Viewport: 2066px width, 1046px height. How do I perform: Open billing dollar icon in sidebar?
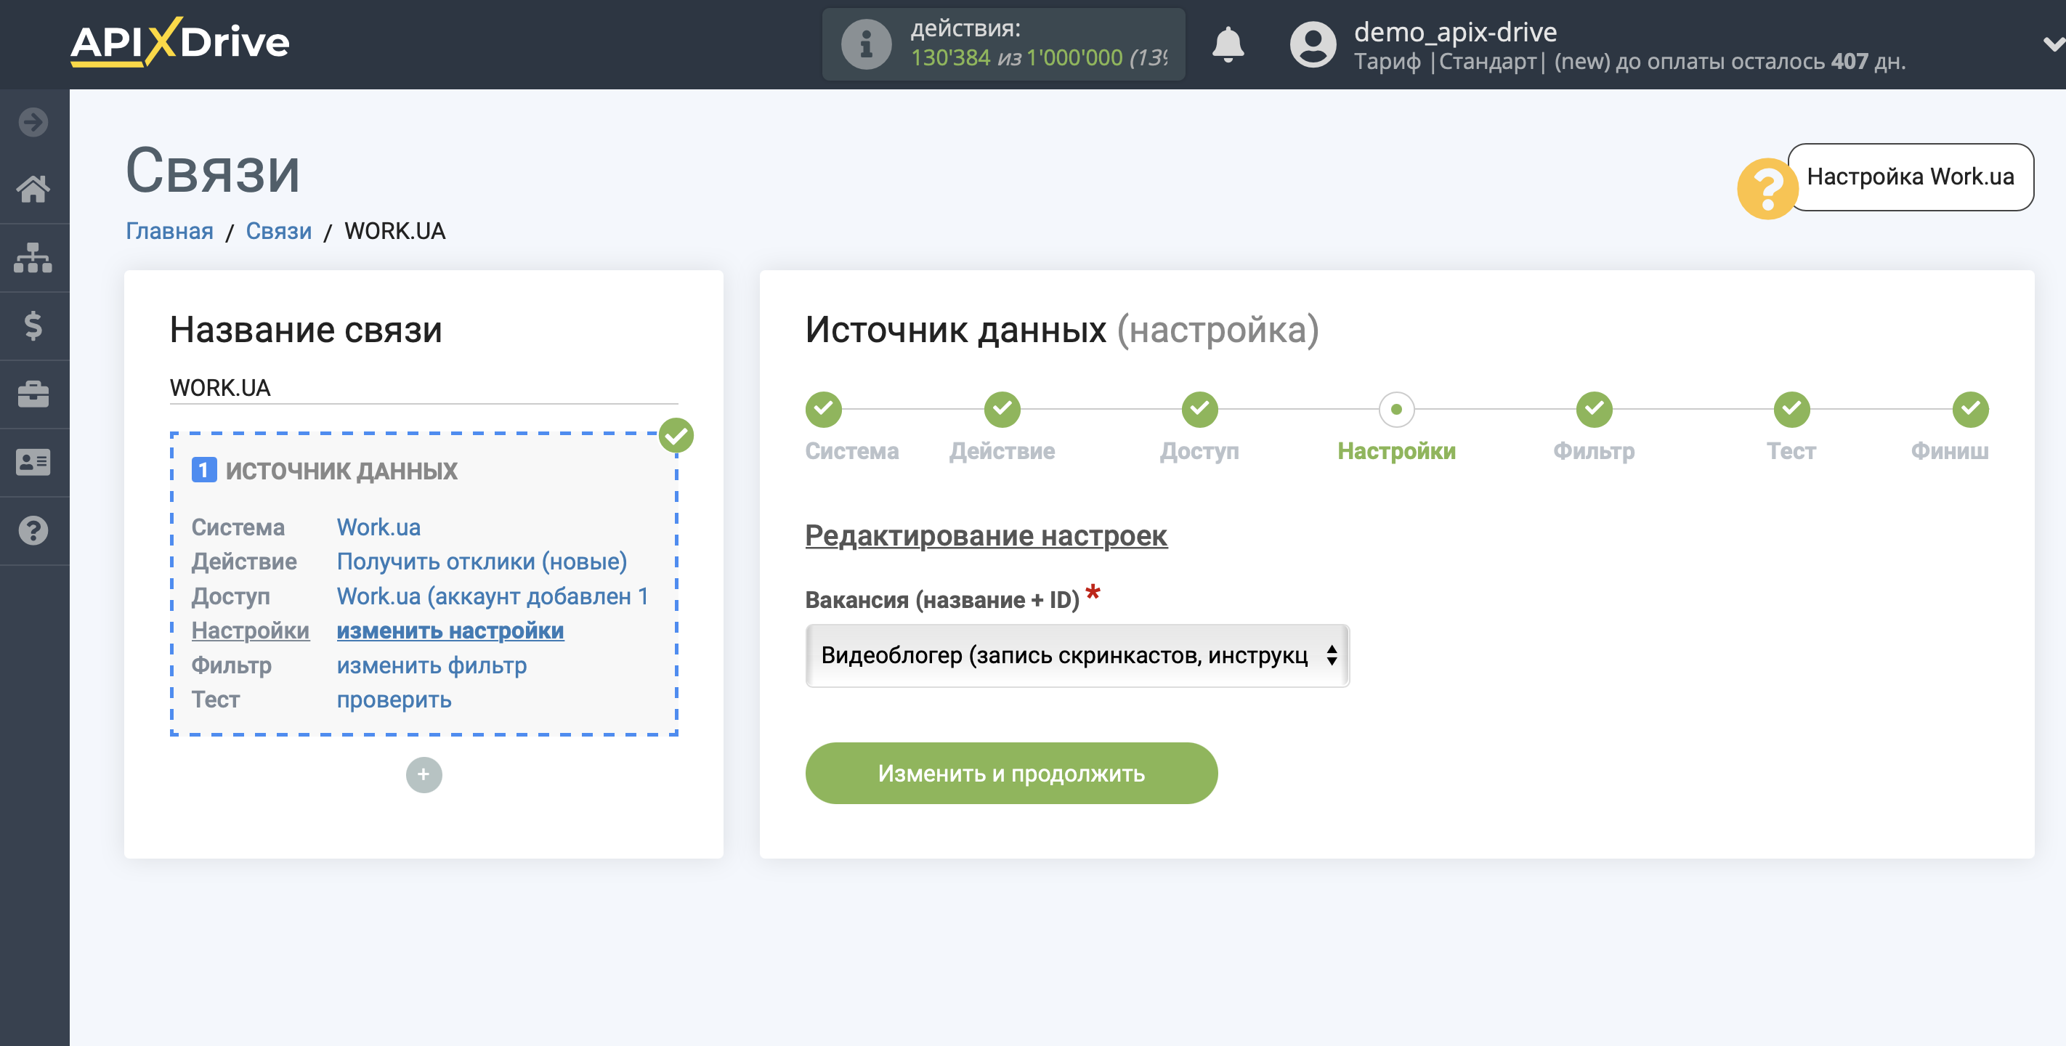[x=33, y=325]
